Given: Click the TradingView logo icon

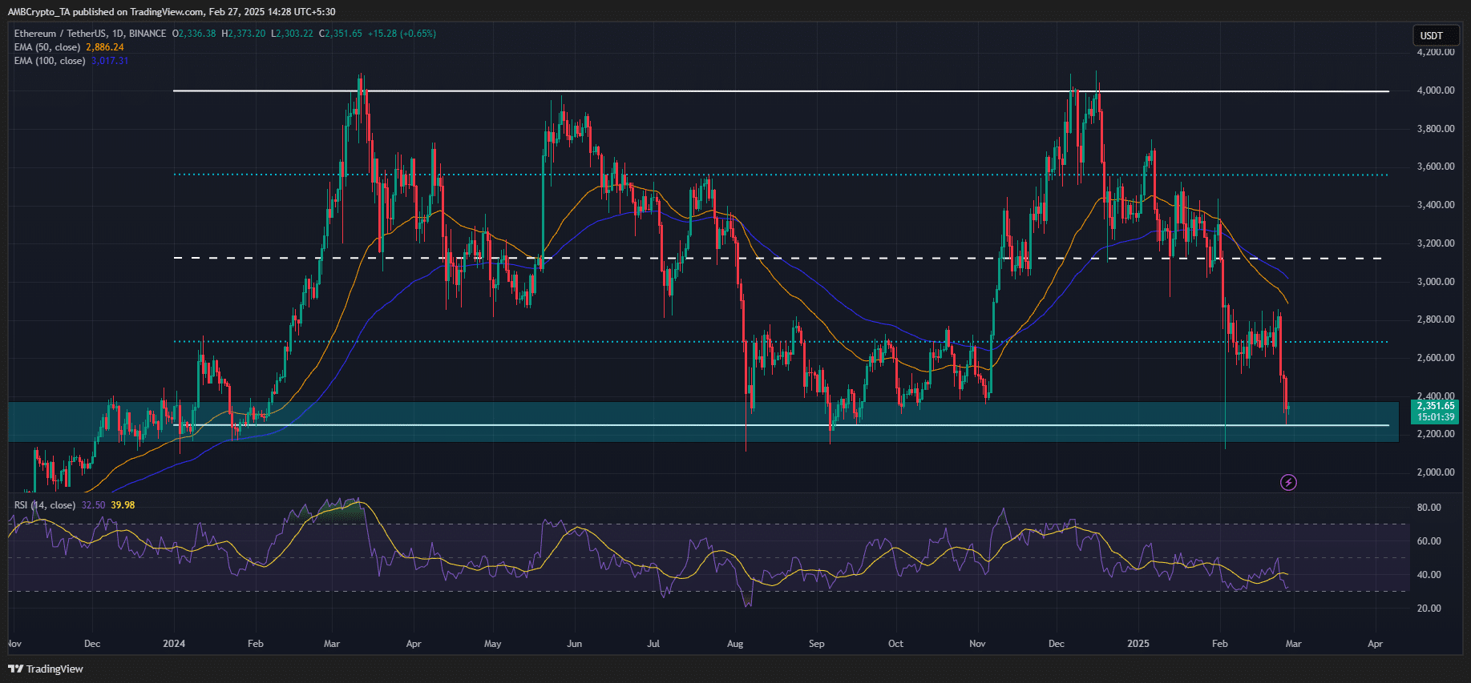Looking at the screenshot, I should tap(15, 669).
